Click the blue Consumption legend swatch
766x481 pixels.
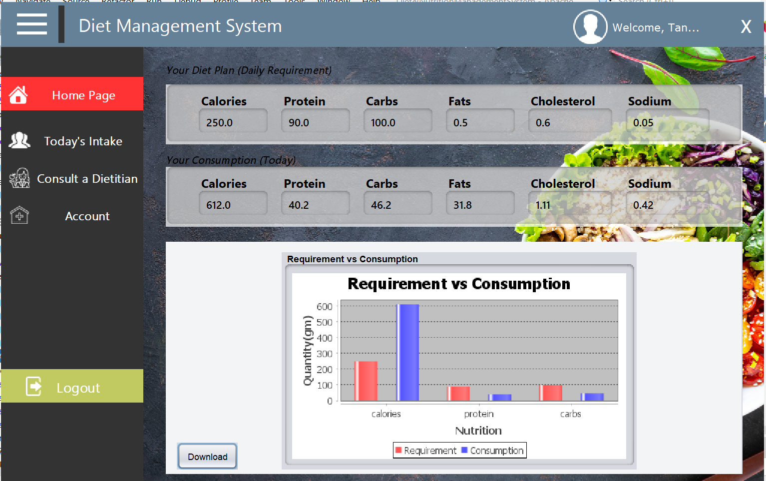pyautogui.click(x=464, y=450)
